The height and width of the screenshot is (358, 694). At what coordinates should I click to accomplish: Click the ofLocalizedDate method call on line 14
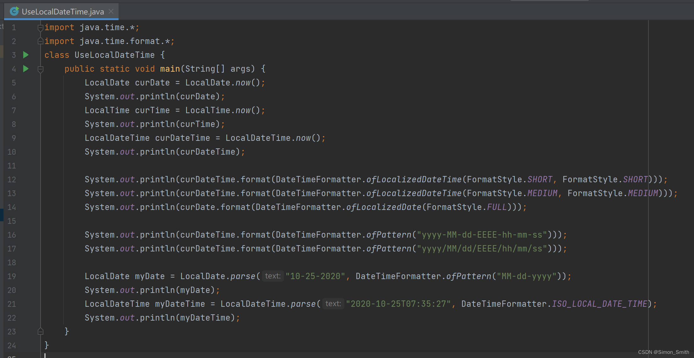click(x=384, y=207)
